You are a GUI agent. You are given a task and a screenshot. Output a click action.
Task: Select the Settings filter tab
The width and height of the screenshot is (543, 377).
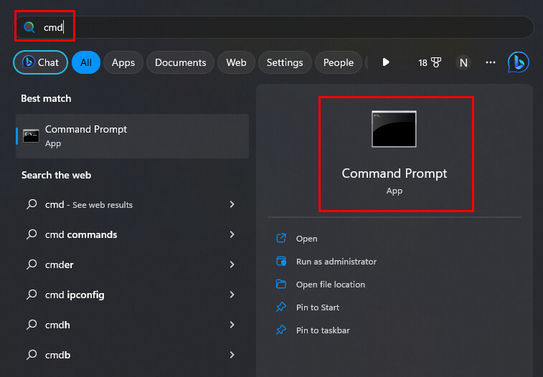[x=285, y=62]
